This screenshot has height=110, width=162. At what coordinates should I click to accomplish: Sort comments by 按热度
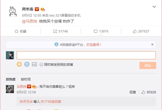[x=11, y=79]
